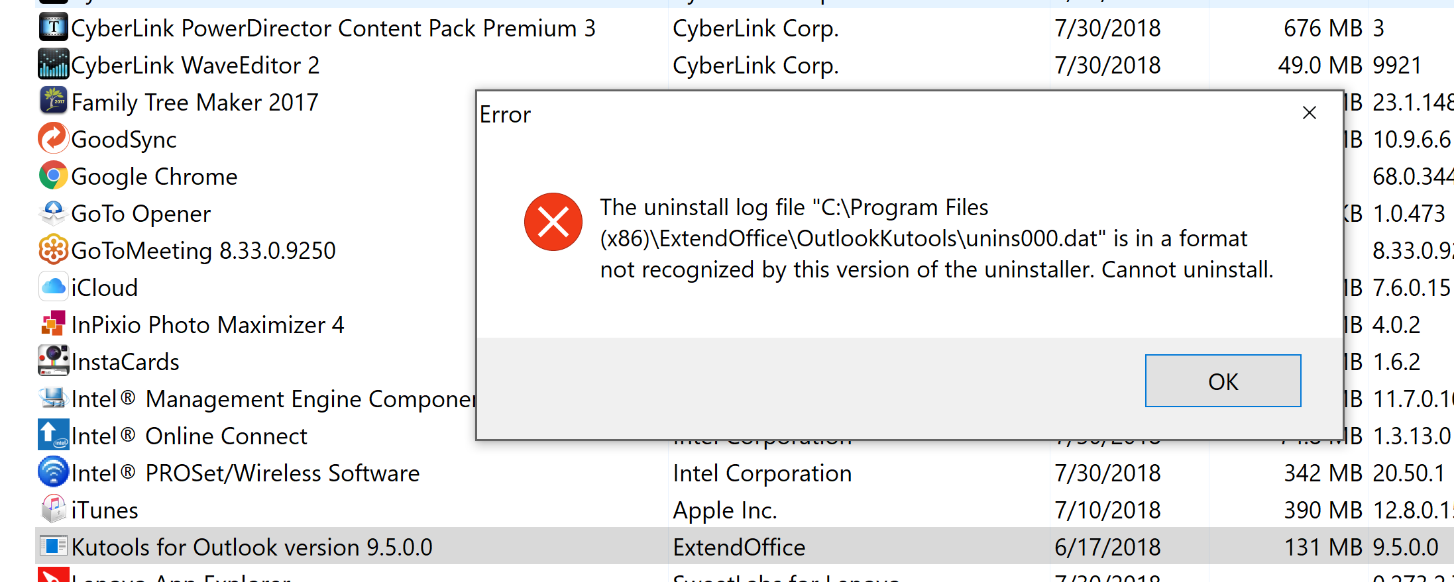Select the Apple Inc. publisher cell for iTunes

point(724,509)
